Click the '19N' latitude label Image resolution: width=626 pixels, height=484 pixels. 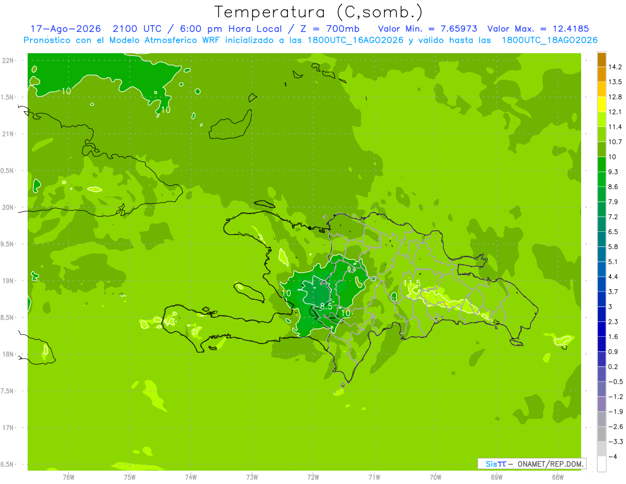[8, 281]
